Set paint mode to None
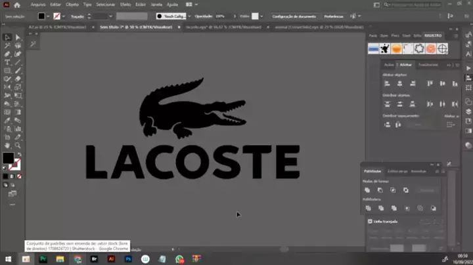The height and width of the screenshot is (265, 473). tap(19, 176)
